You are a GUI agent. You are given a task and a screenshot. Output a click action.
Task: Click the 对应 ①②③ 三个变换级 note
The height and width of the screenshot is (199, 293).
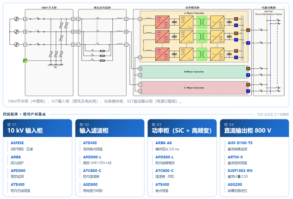(273, 114)
